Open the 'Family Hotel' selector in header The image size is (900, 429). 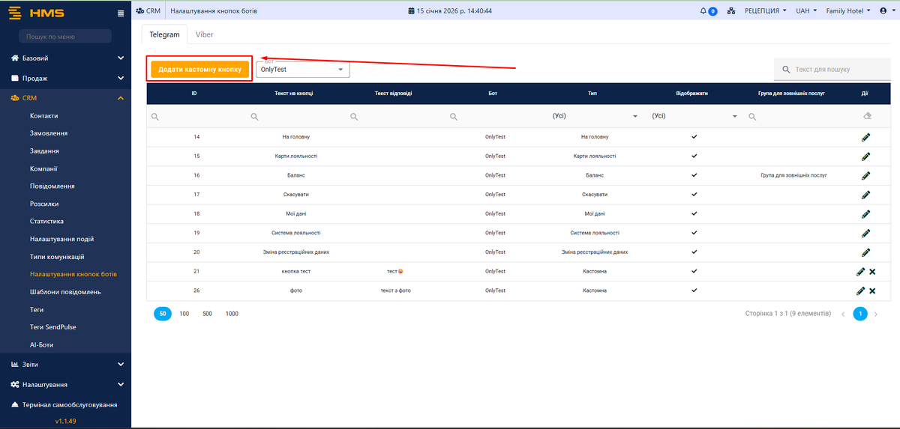pos(847,11)
